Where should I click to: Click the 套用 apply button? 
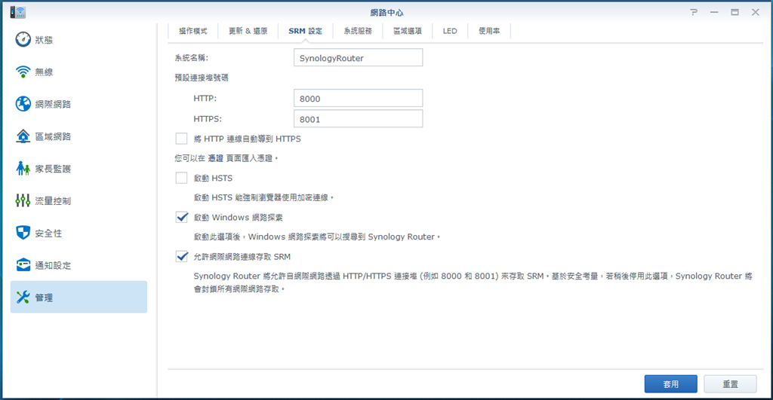pyautogui.click(x=670, y=384)
